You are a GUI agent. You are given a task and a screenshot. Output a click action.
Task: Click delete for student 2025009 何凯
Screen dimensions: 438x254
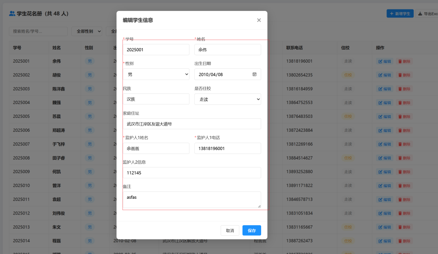[x=404, y=172]
